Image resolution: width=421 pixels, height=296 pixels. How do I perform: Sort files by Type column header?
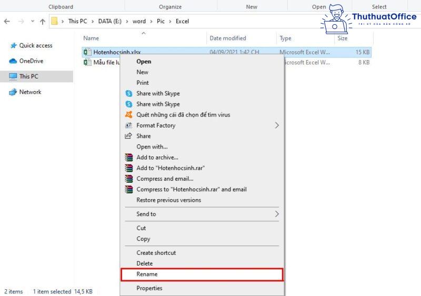coord(285,38)
